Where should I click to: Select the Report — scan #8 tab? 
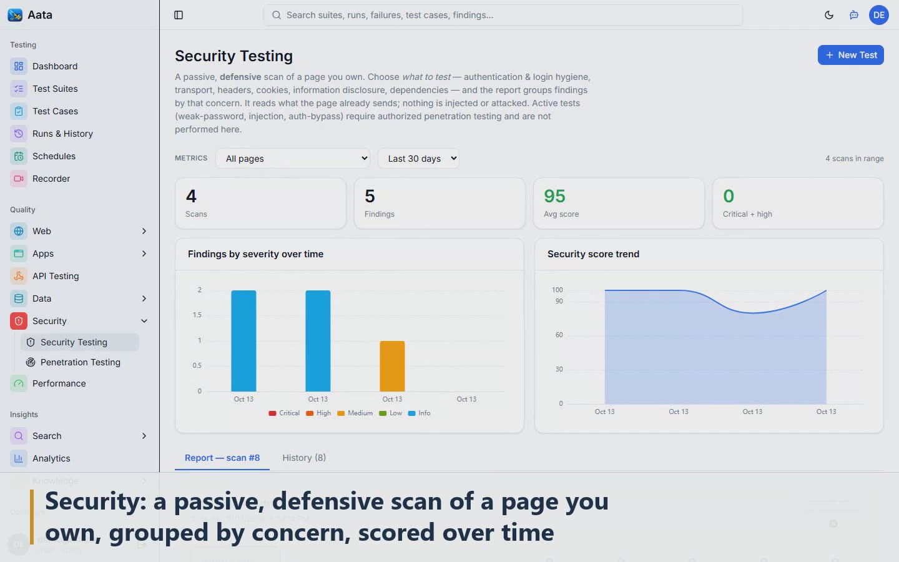(x=222, y=458)
